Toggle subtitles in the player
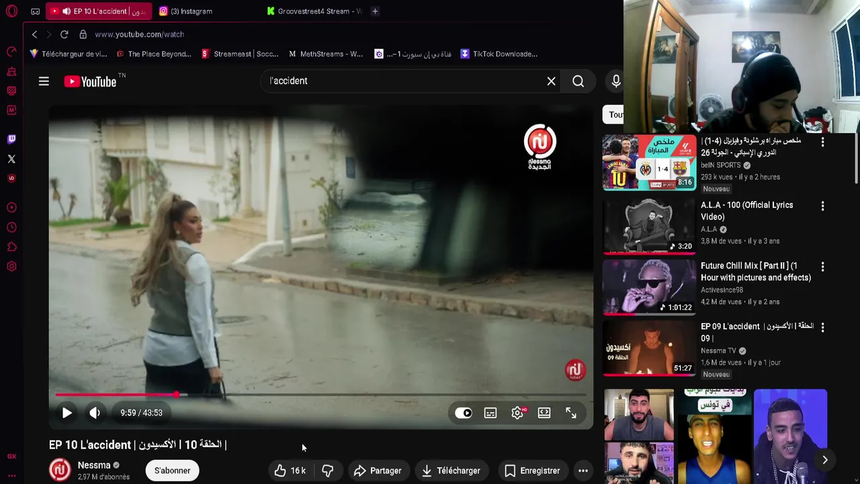860x484 pixels. point(490,413)
